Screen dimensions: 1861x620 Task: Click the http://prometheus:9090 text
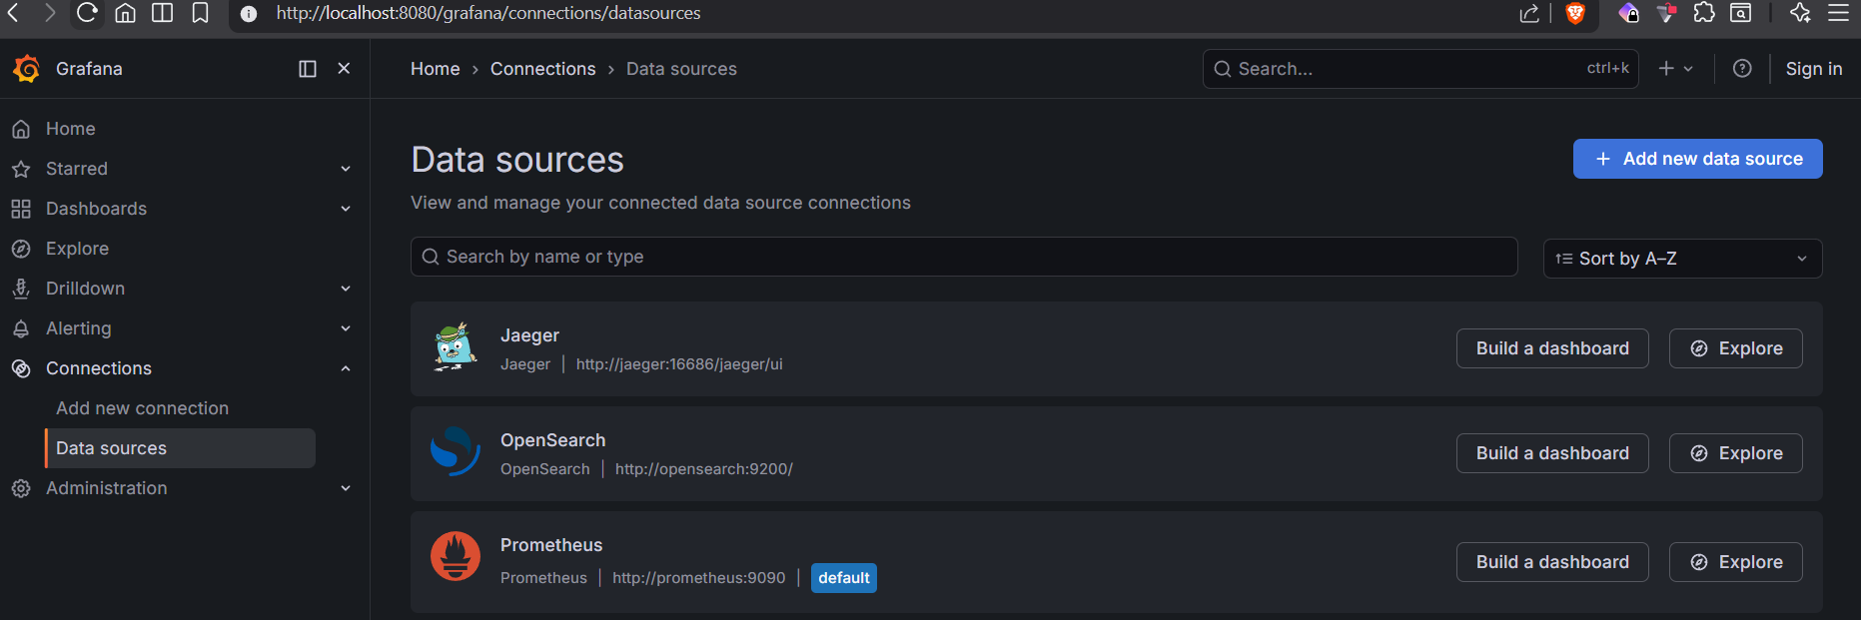pos(699,578)
